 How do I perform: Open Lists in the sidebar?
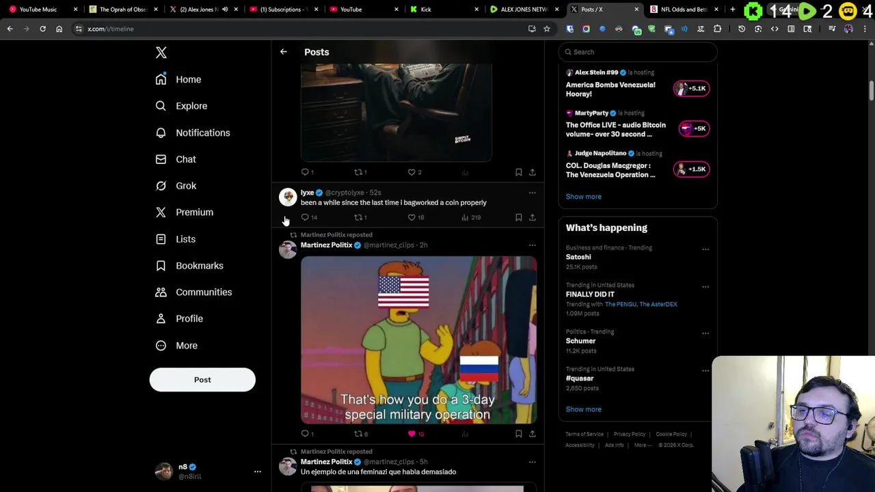(x=176, y=239)
